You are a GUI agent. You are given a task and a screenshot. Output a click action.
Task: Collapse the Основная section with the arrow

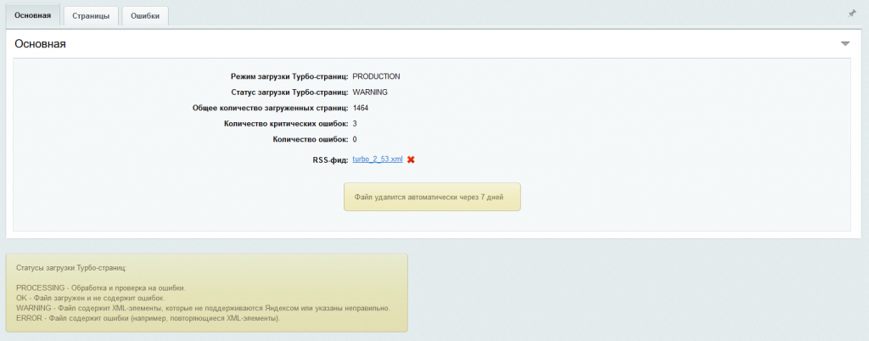click(x=844, y=43)
